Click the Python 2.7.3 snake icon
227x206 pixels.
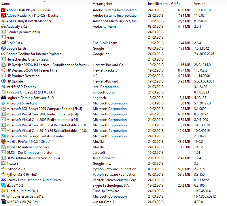(3, 169)
